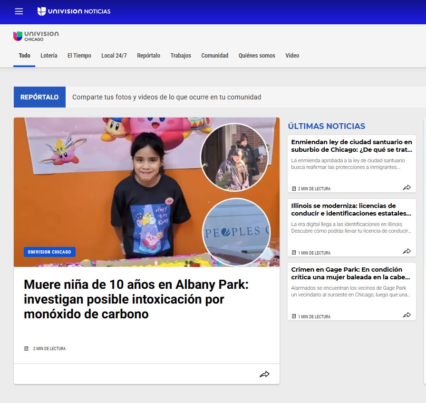Open Crimen en Gage Park headline
Viewport: 426px width, 403px height.
[x=351, y=273]
